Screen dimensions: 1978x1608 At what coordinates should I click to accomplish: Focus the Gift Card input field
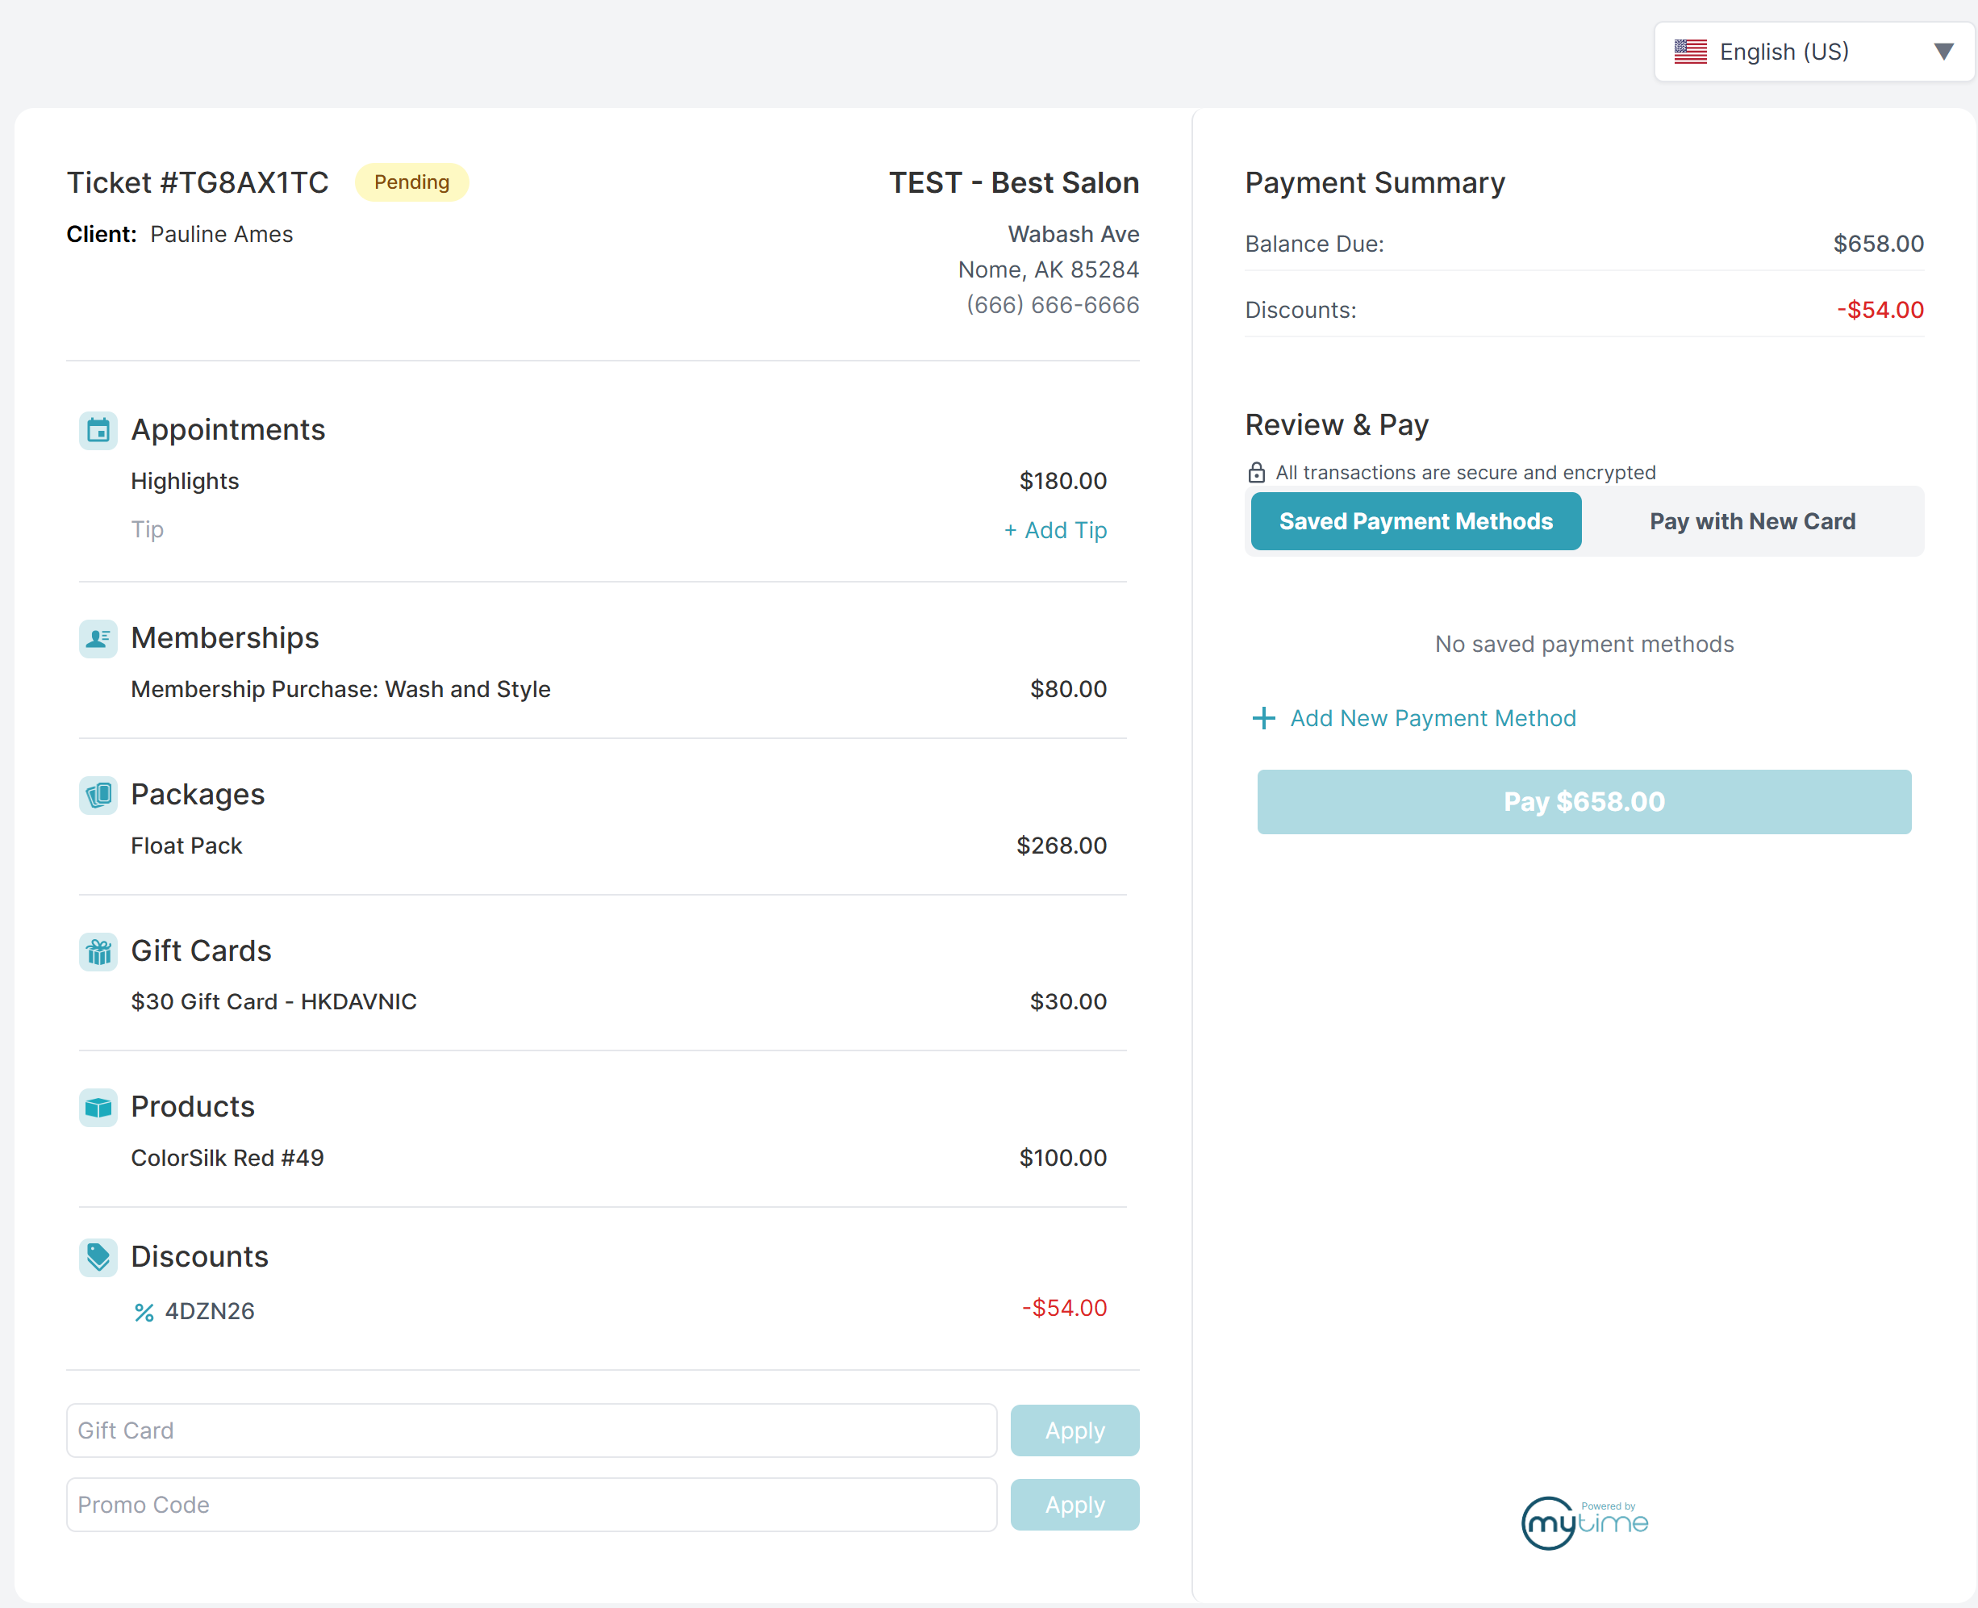pyautogui.click(x=532, y=1430)
